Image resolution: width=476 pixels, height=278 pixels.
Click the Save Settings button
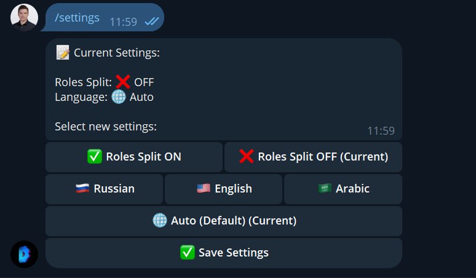[x=224, y=253]
